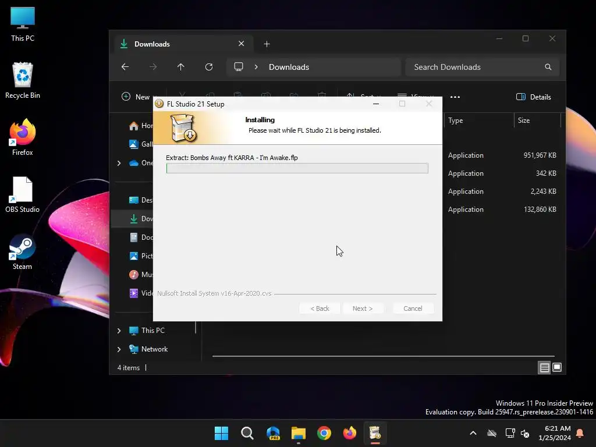
Task: Toggle the Details pane button
Action: (x=534, y=97)
